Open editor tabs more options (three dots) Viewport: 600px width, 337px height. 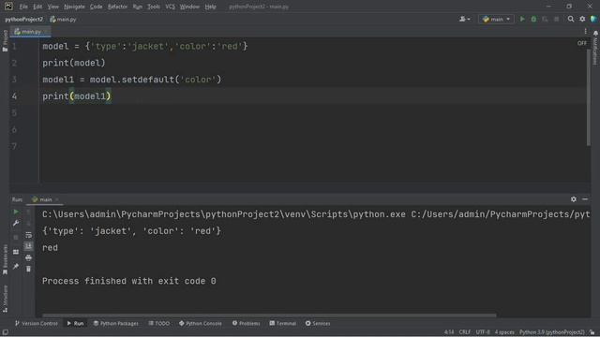click(x=585, y=31)
